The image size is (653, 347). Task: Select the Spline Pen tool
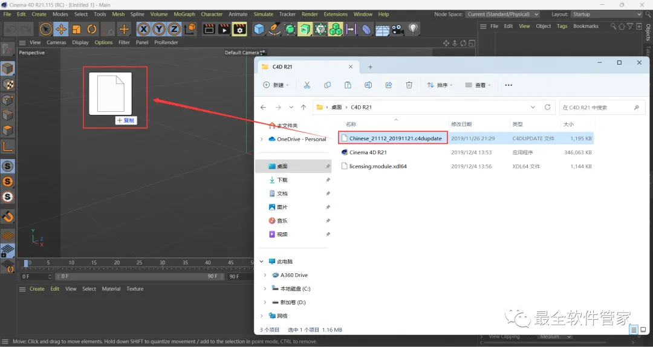[275, 29]
